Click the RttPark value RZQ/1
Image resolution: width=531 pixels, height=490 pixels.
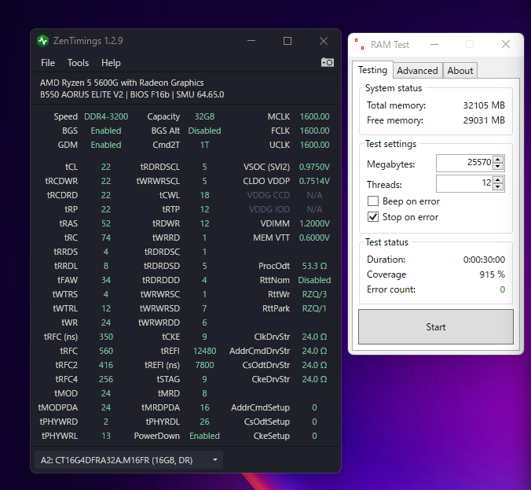(314, 308)
